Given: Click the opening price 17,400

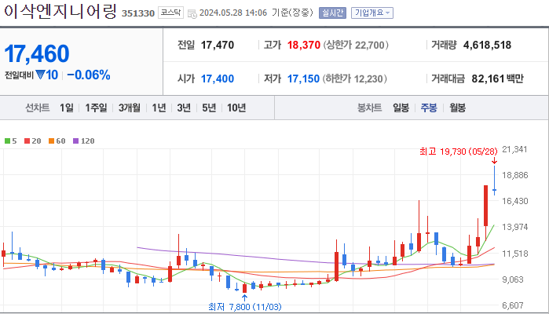Looking at the screenshot, I should (218, 78).
